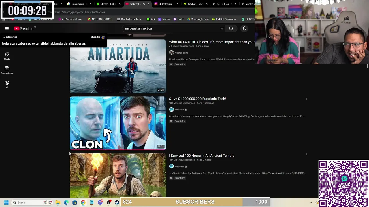Image resolution: width=369 pixels, height=207 pixels.
Task: Switch to the 'Stream - Kick' tab
Action: (108, 4)
